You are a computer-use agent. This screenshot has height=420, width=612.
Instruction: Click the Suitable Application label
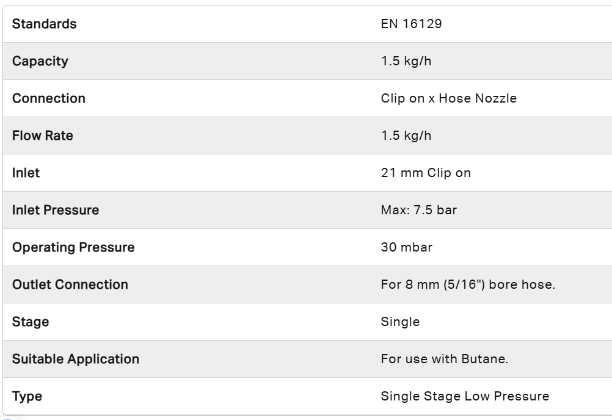(x=76, y=359)
